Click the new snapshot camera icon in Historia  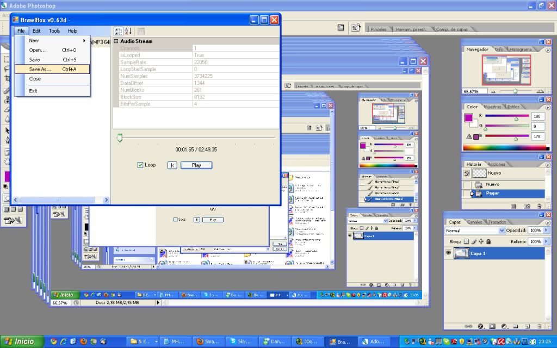pos(527,206)
